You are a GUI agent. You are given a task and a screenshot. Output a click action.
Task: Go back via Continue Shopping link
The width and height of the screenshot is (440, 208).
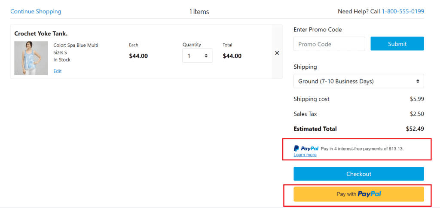point(36,12)
